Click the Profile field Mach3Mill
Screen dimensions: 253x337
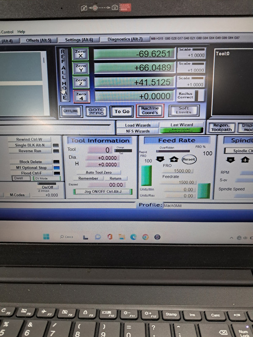[207, 206]
